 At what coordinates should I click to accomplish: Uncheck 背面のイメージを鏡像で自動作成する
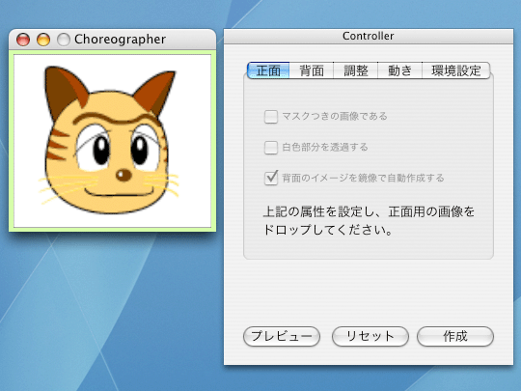271,178
